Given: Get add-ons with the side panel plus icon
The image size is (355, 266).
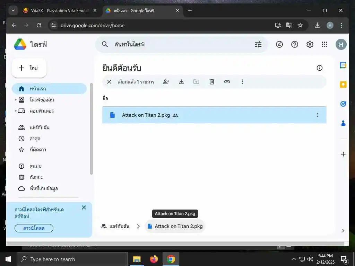Looking at the screenshot, I should (x=343, y=154).
